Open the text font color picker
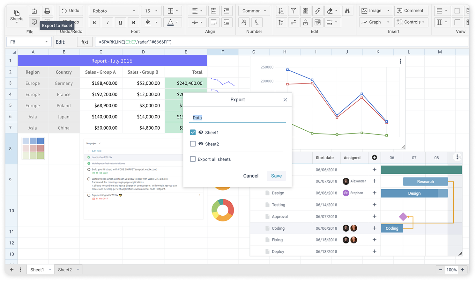 point(173,22)
